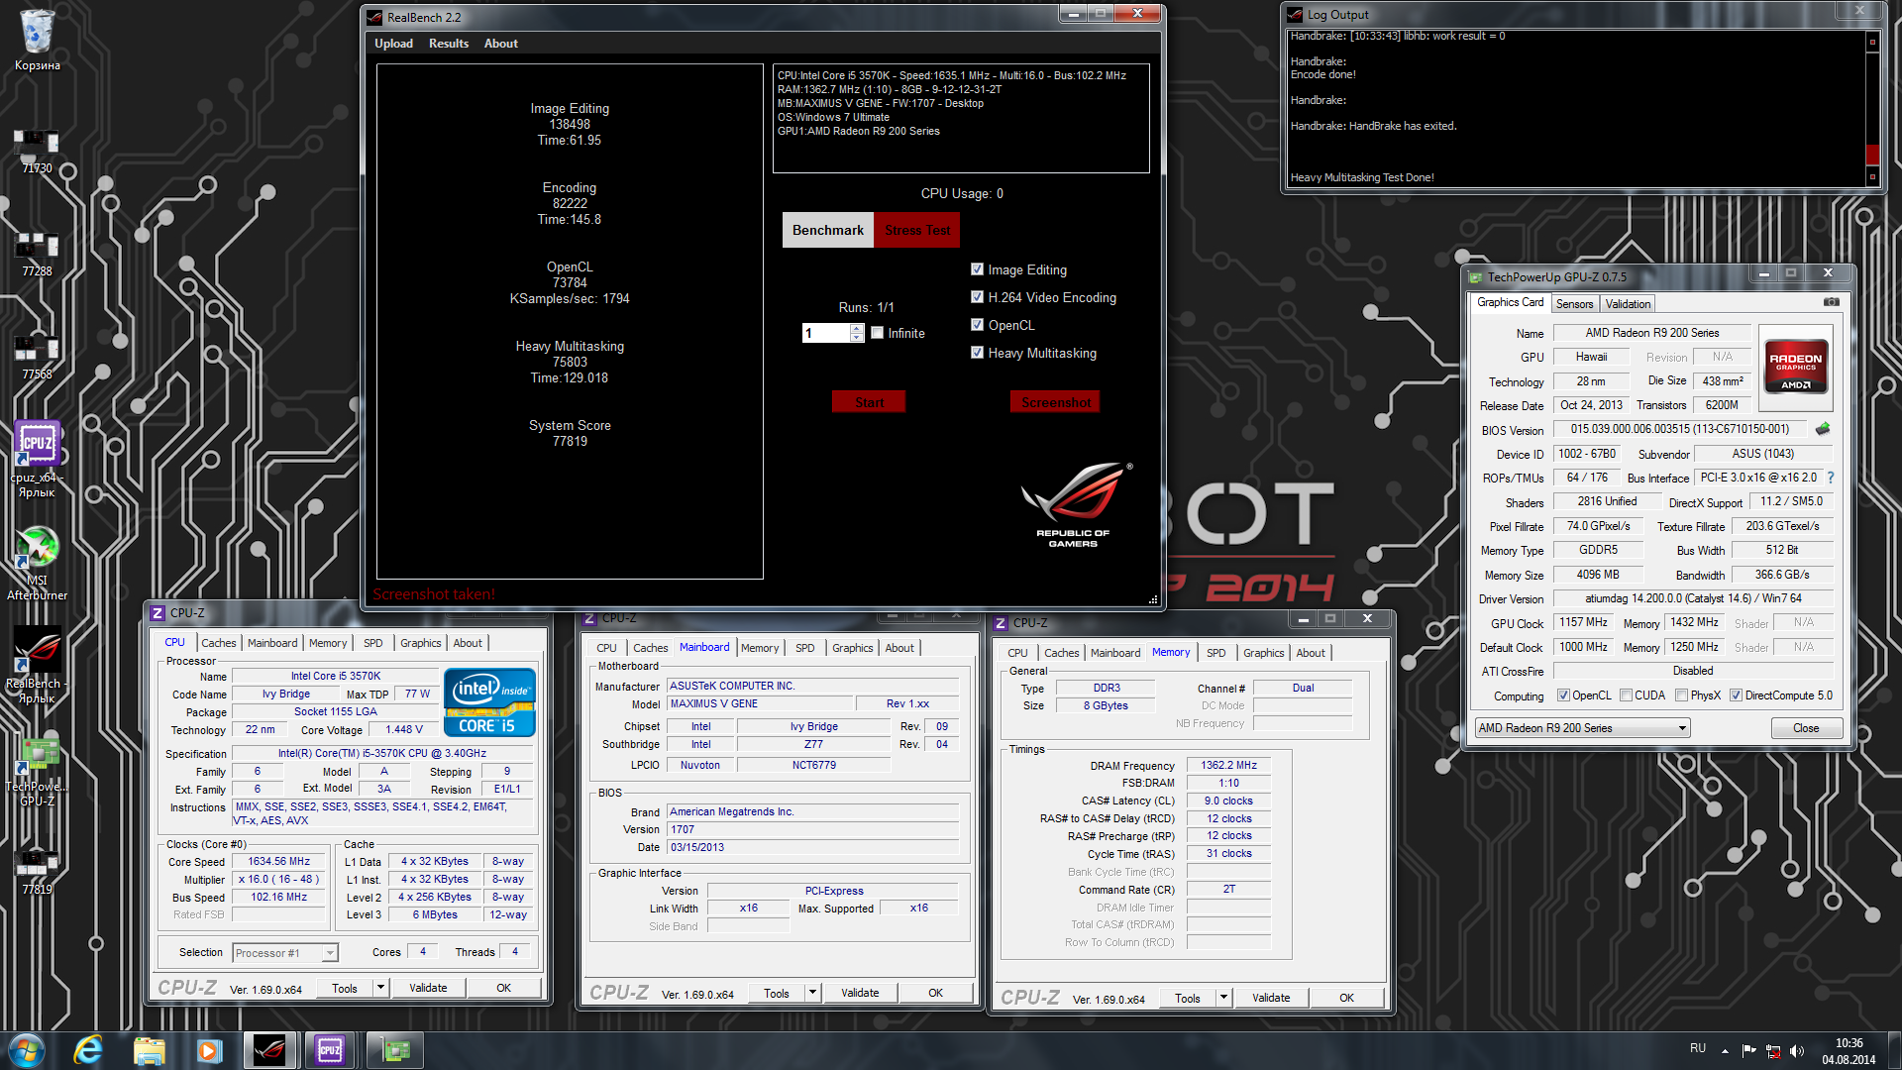Select the Stress Test mode button
The height and width of the screenshot is (1070, 1902).
(916, 230)
